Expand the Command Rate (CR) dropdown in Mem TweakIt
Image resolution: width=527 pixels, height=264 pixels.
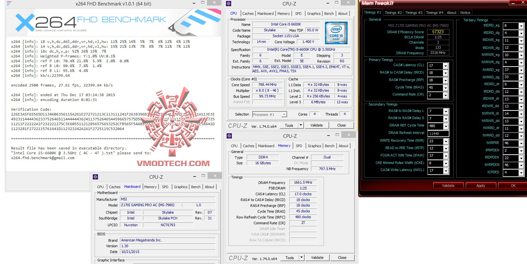(445, 95)
